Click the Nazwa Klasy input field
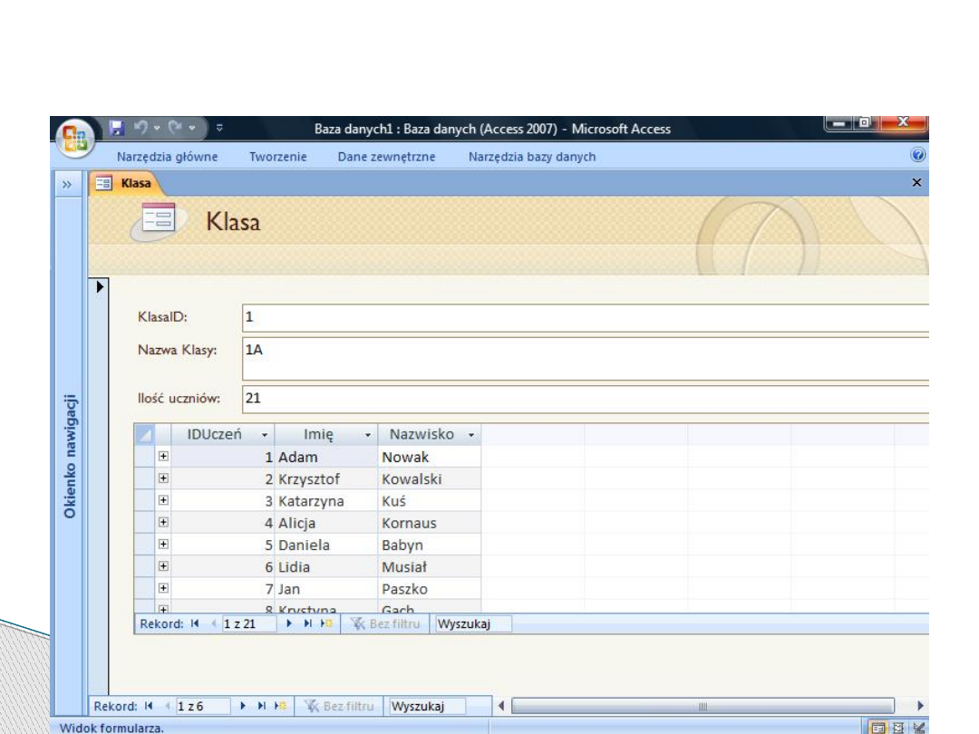979x734 pixels. tap(585, 358)
